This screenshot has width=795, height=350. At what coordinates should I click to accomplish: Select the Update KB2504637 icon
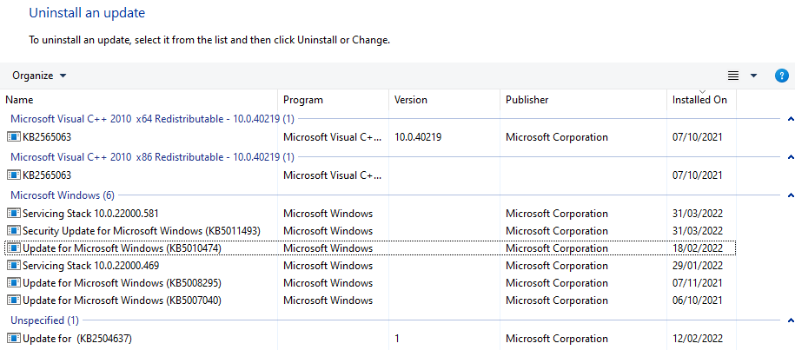click(14, 339)
